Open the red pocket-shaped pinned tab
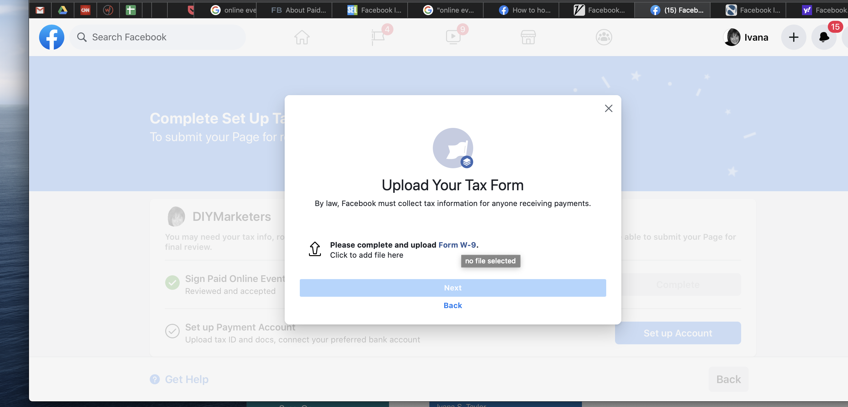This screenshot has width=848, height=407. [191, 10]
